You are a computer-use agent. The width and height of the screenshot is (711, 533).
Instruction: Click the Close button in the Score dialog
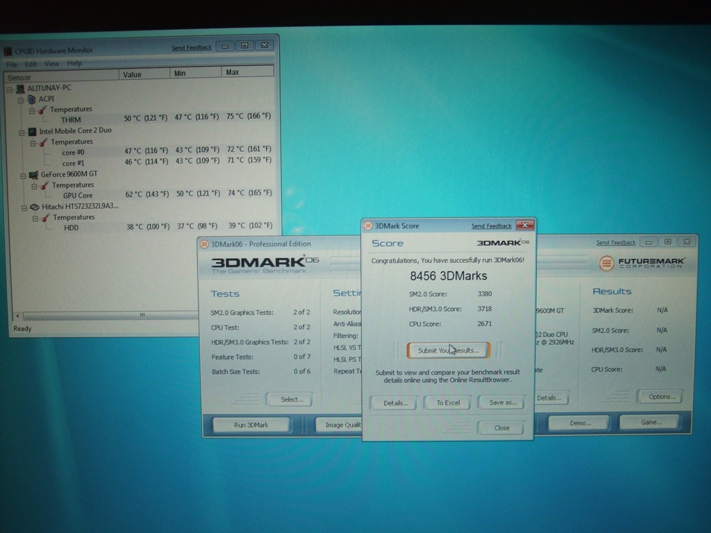pos(501,428)
